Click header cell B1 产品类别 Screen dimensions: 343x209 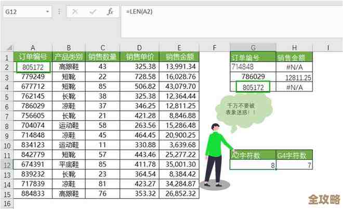tap(69, 57)
